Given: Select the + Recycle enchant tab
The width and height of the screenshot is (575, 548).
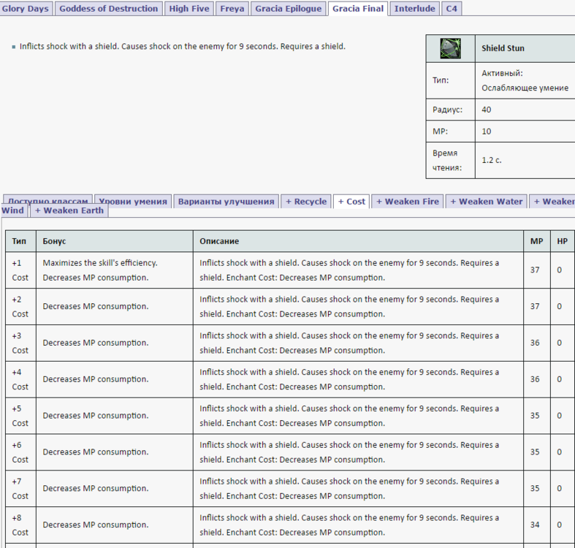Looking at the screenshot, I should click(x=306, y=202).
